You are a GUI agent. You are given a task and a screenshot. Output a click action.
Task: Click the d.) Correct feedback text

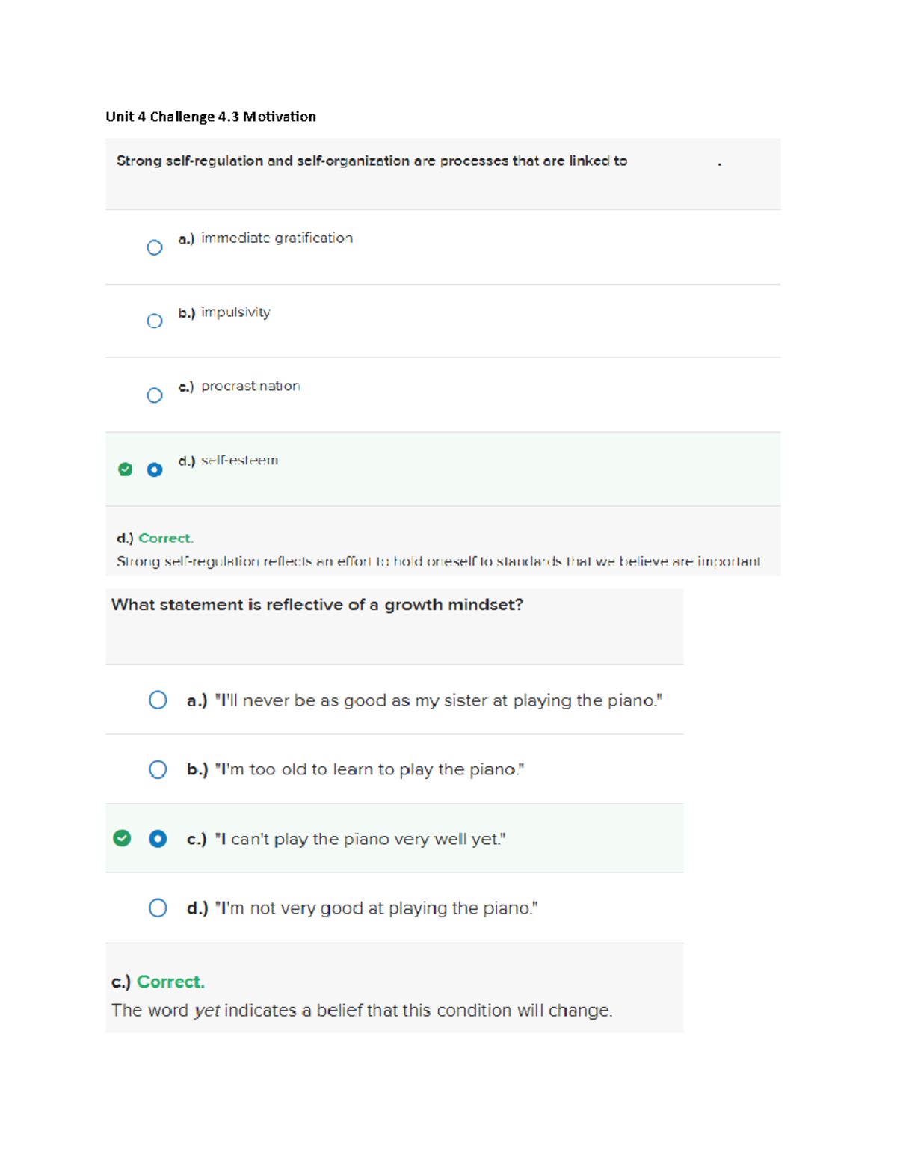pos(154,537)
